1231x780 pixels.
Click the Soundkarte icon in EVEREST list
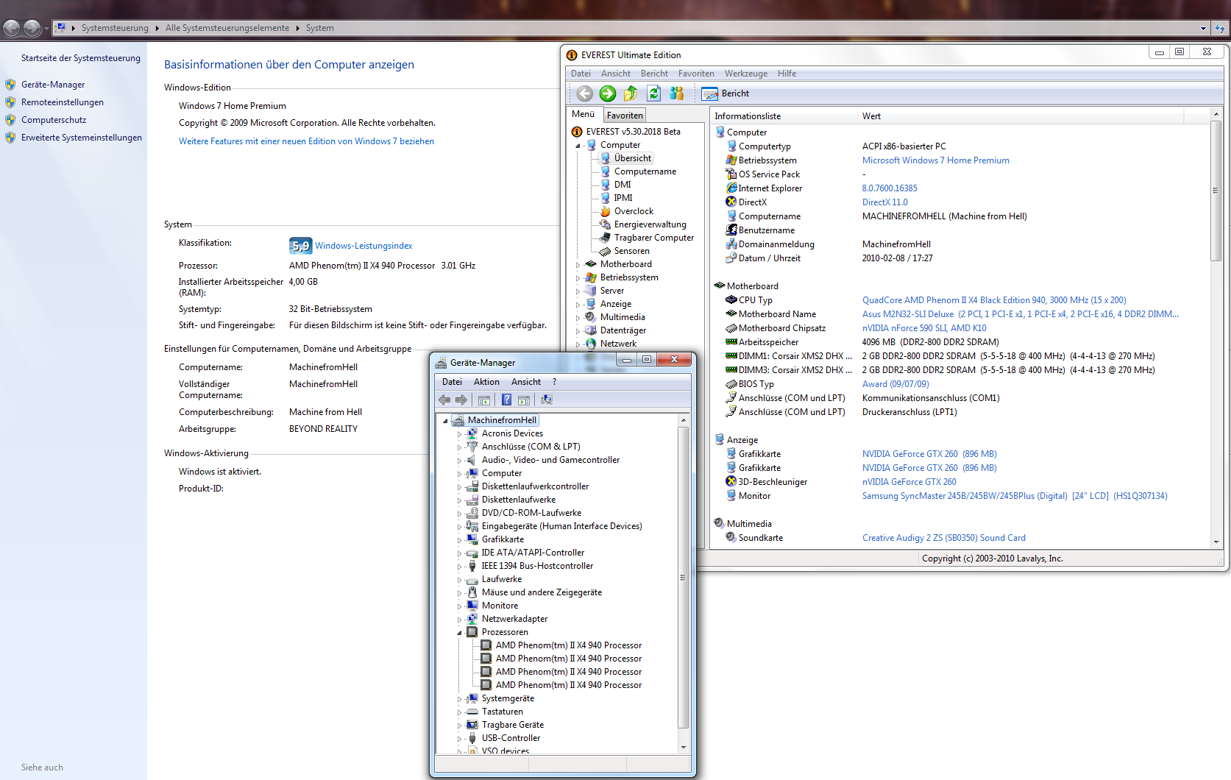click(x=731, y=538)
